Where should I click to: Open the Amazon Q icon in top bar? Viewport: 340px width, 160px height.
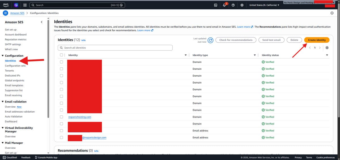coord(16,5)
